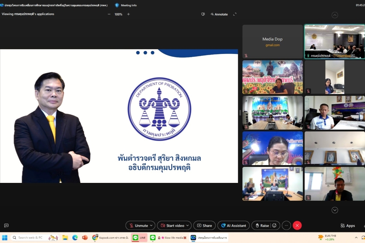Viewport: 365px width, 243px height.
Task: Select the กรมคุมประพฤติ active speaker video tile
Action: click(334, 42)
